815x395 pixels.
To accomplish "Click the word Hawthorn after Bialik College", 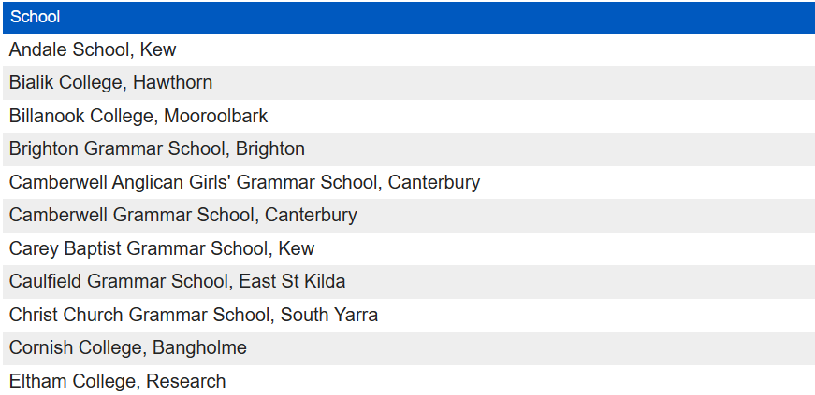I will pyautogui.click(x=173, y=83).
